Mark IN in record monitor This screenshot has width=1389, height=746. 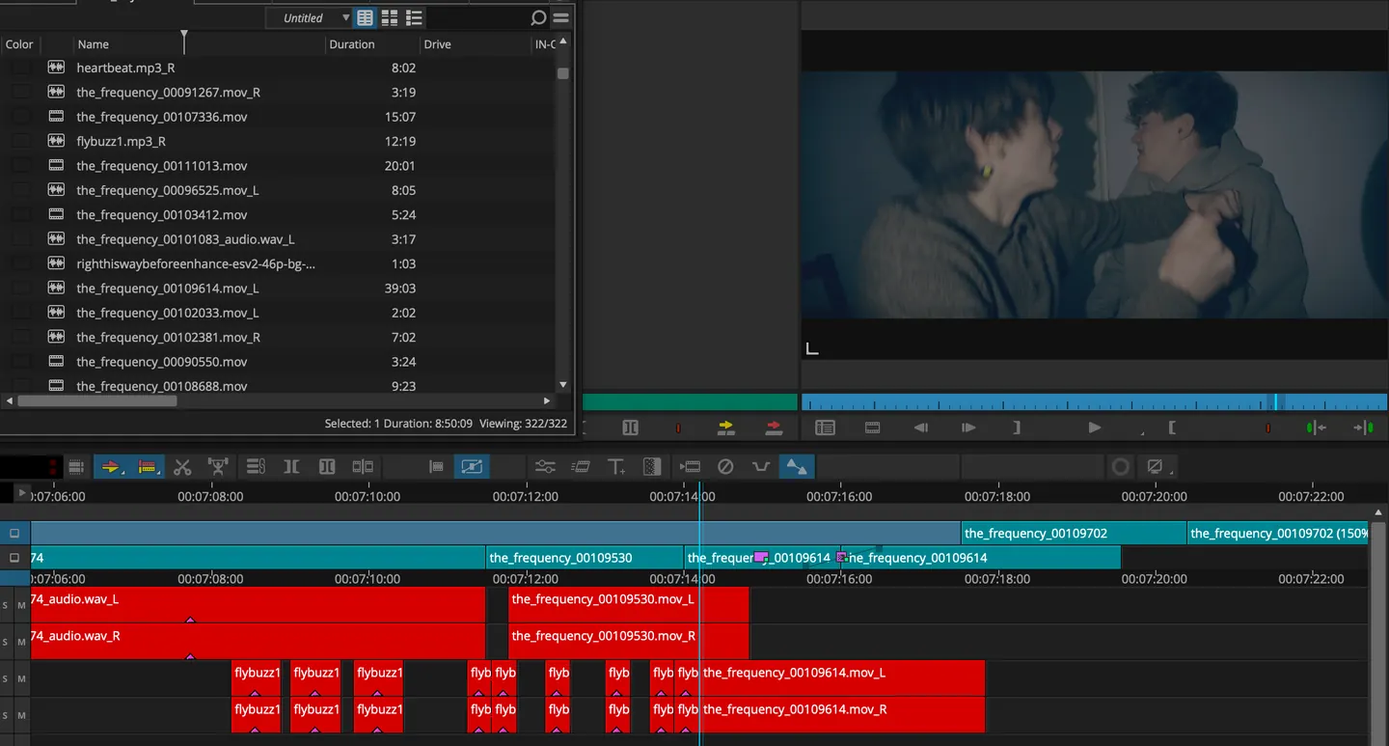(1172, 428)
